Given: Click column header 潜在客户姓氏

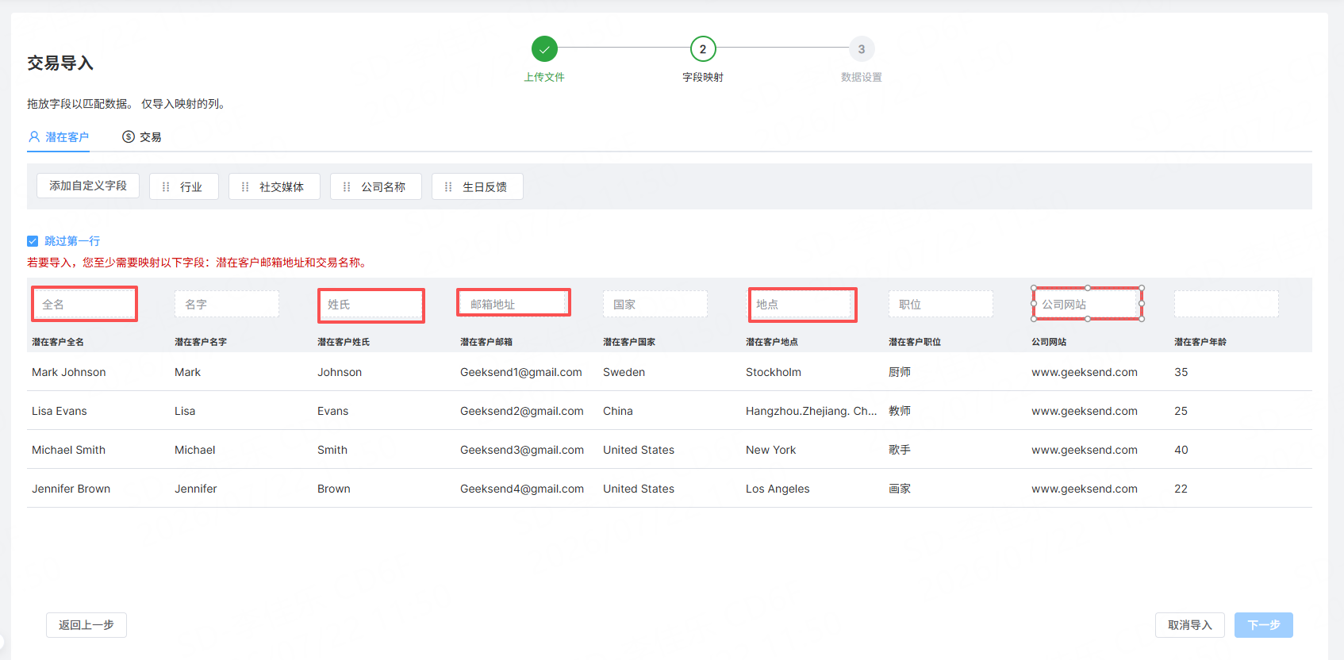Looking at the screenshot, I should point(344,342).
